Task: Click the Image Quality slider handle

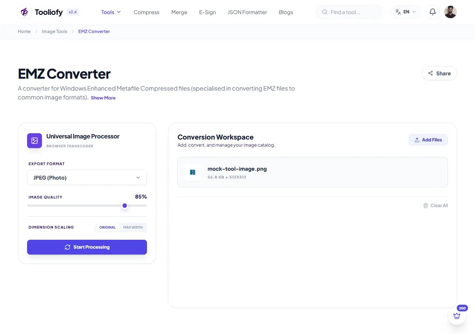Action: 125,206
